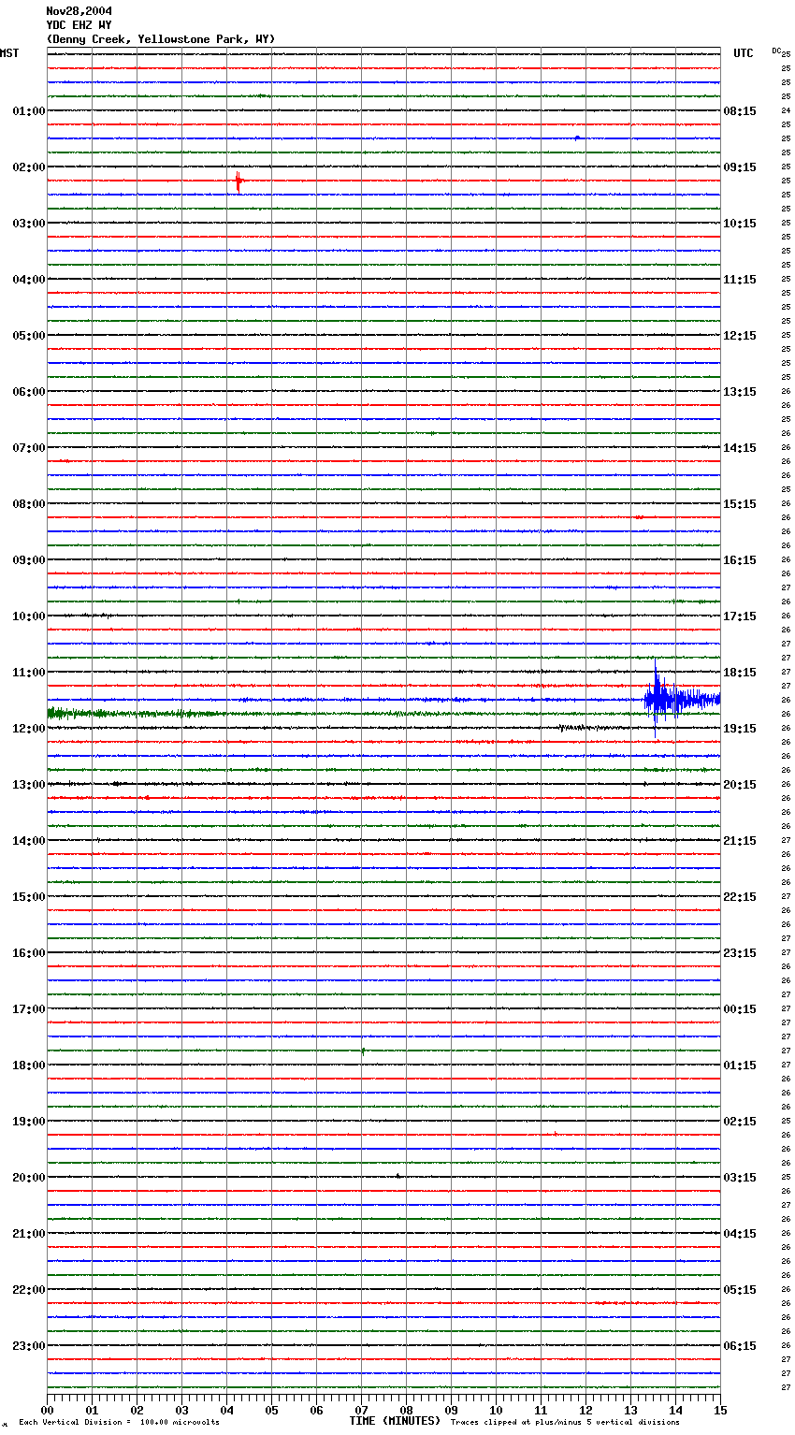Select the 09:00 MST time label
This screenshot has height=1435, width=795.
(x=29, y=560)
